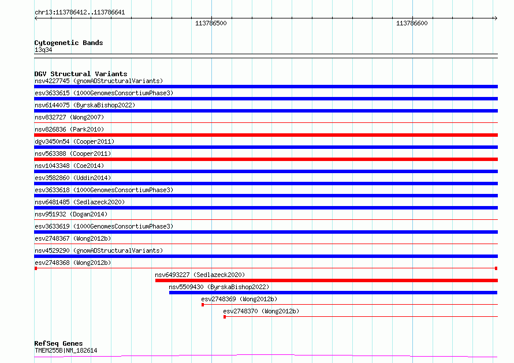
Task: Click blue bar under nsv1043348
Action: 266,171
